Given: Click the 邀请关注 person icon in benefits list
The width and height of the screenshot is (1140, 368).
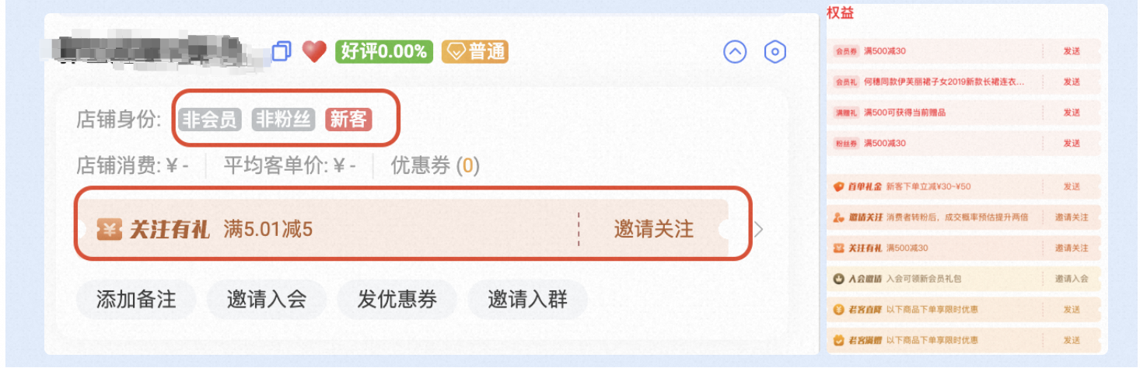Looking at the screenshot, I should [838, 217].
